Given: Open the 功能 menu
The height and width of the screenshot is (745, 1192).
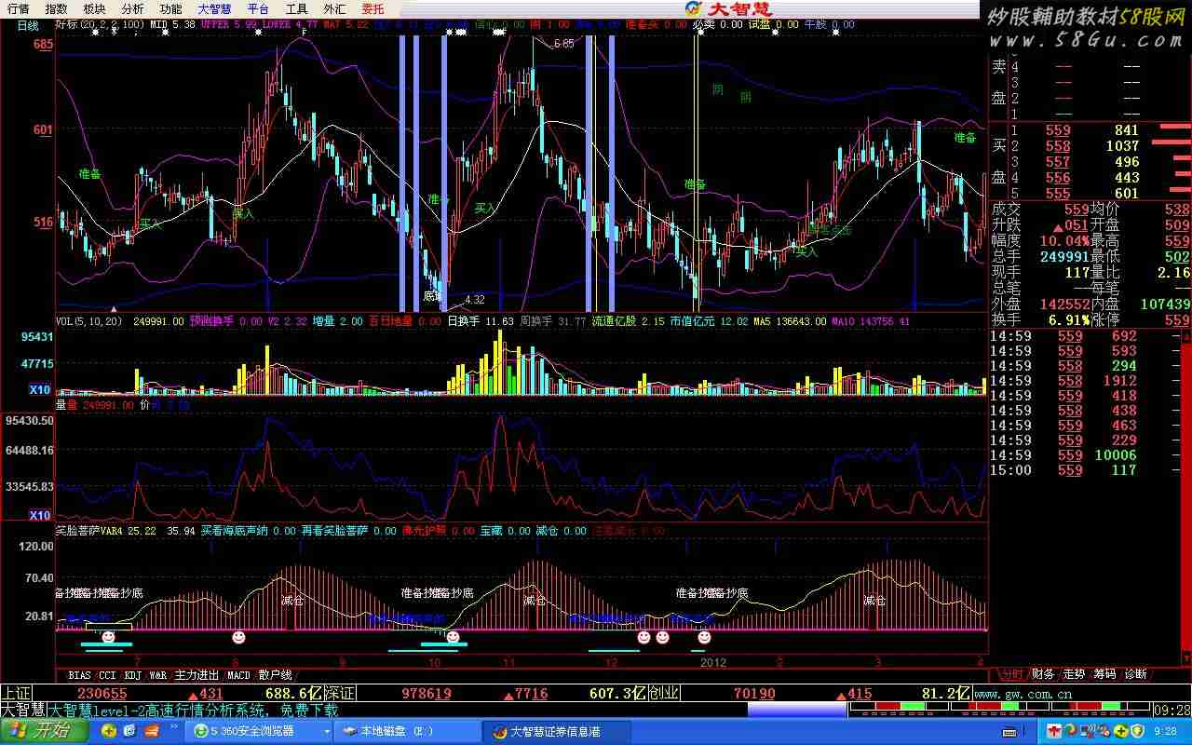Looking at the screenshot, I should click(170, 8).
